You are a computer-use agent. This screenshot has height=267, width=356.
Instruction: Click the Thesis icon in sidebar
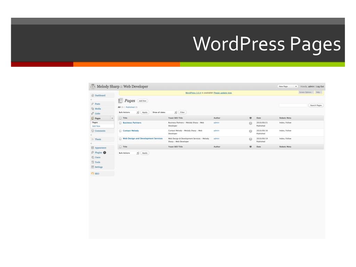[92, 139]
